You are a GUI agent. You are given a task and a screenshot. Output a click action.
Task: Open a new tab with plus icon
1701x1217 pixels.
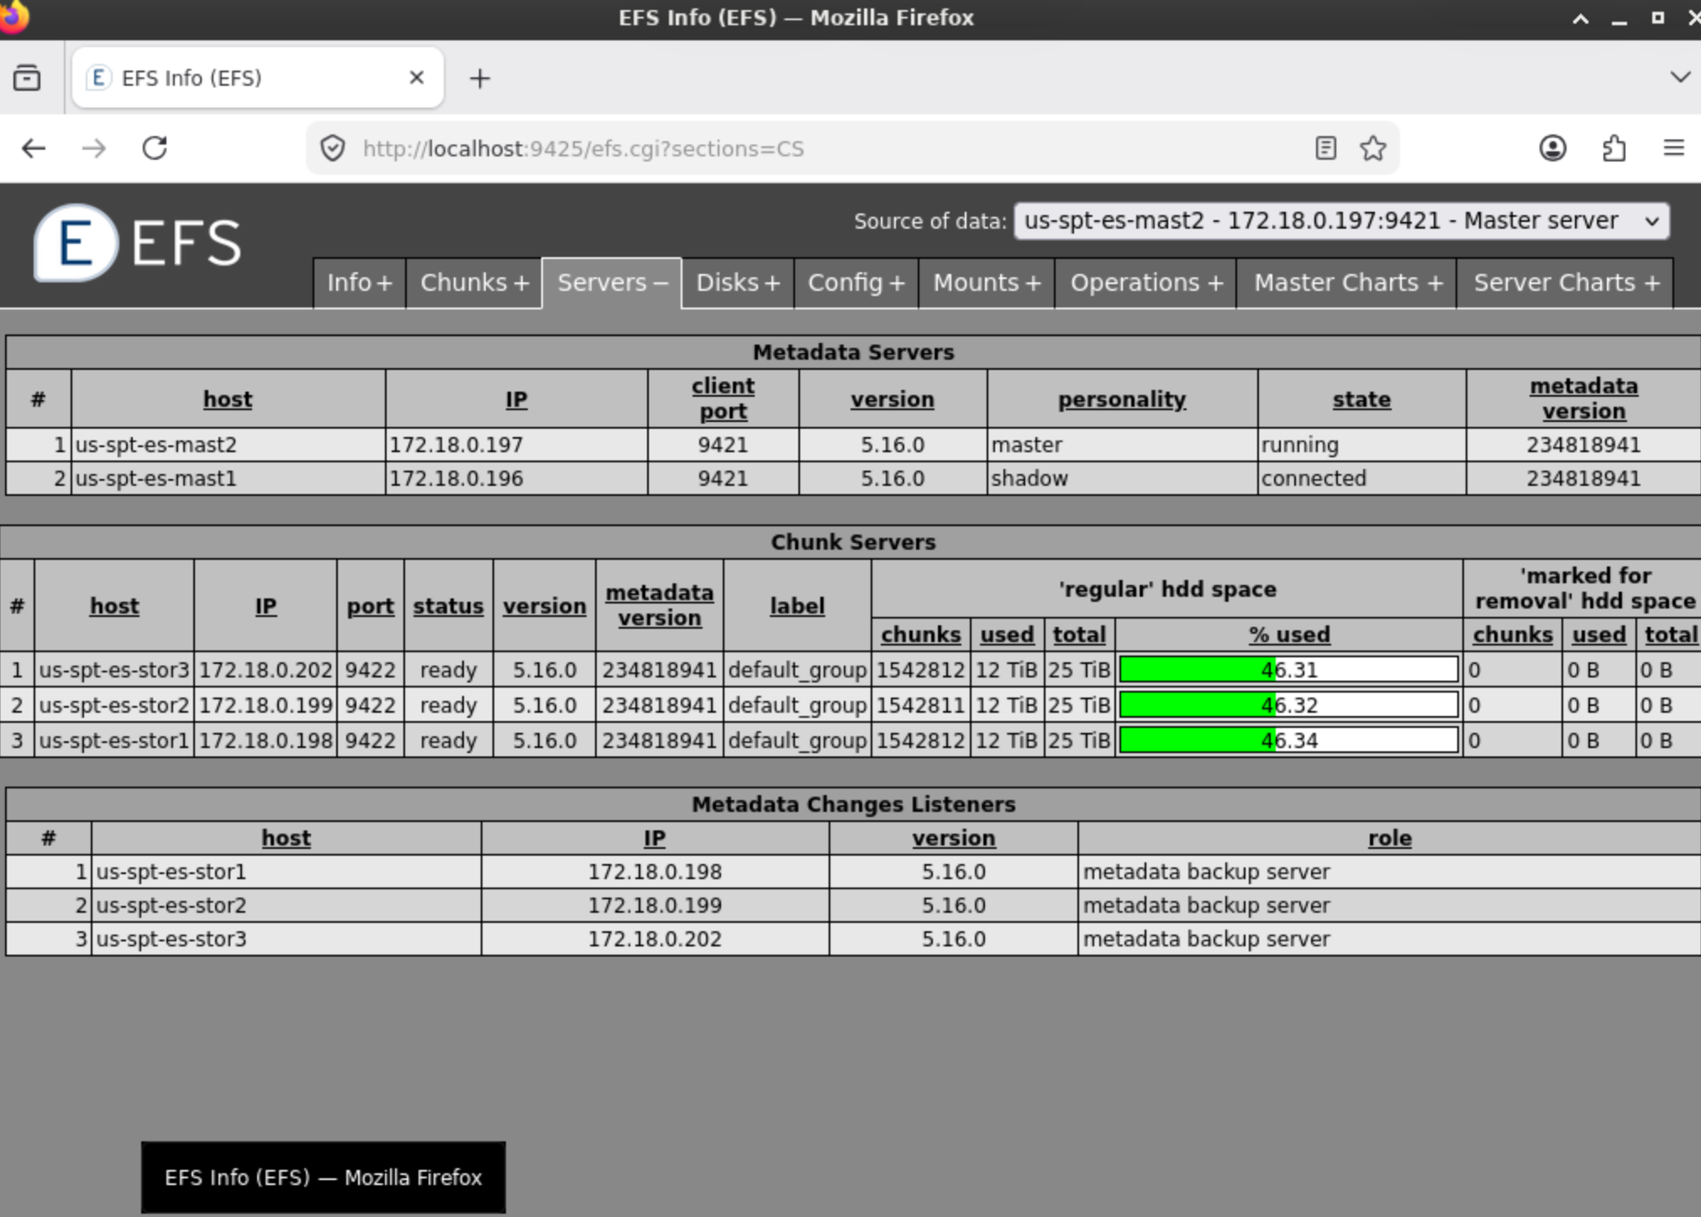[480, 78]
